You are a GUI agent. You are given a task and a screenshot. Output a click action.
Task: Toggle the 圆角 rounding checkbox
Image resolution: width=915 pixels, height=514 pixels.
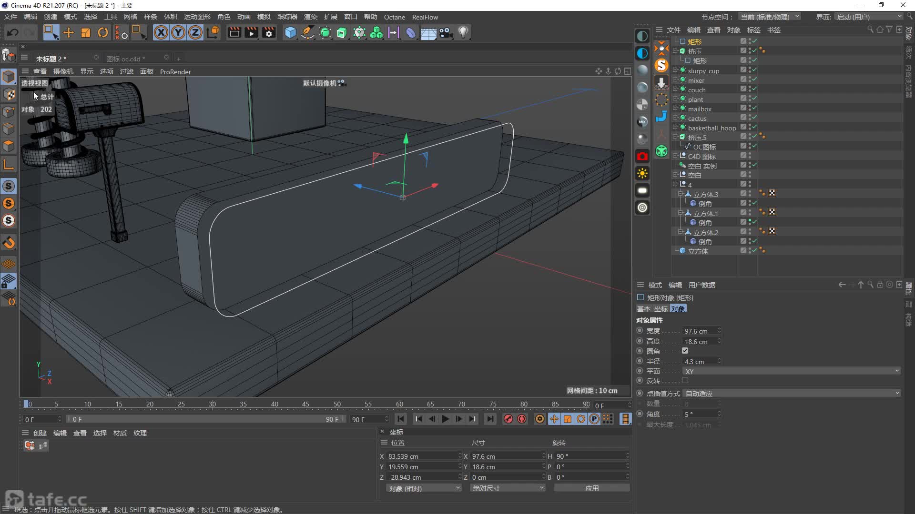click(685, 351)
